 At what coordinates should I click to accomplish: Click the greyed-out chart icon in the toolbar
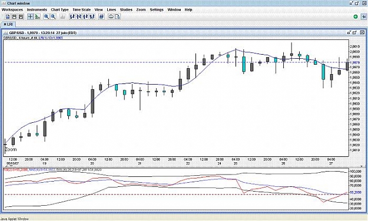[x=62, y=16]
